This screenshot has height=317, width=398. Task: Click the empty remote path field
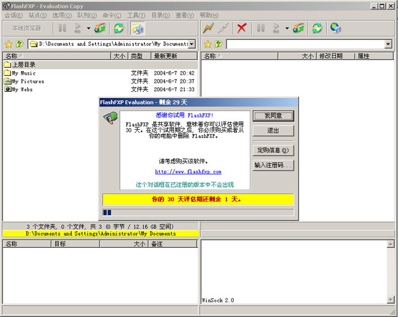tap(306, 44)
